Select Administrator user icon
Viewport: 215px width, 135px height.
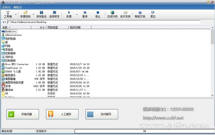click(x=3, y=35)
